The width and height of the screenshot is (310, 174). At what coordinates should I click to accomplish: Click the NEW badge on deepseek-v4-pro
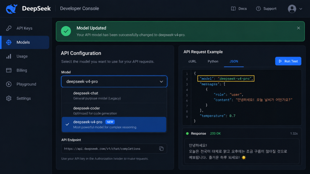pos(110,122)
